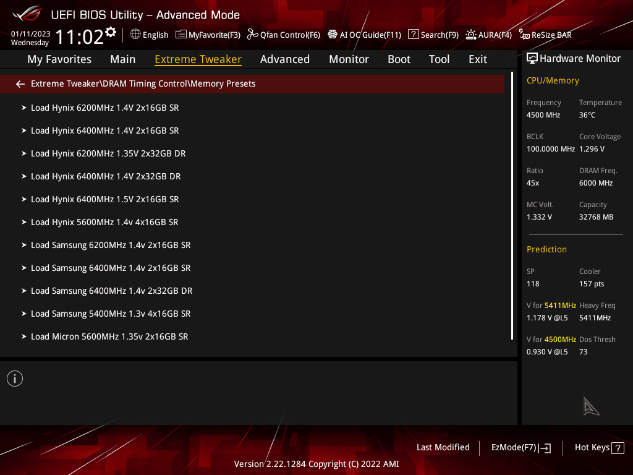The image size is (633, 475).
Task: Click the 1.332 V MC Volt value
Action: pos(539,217)
